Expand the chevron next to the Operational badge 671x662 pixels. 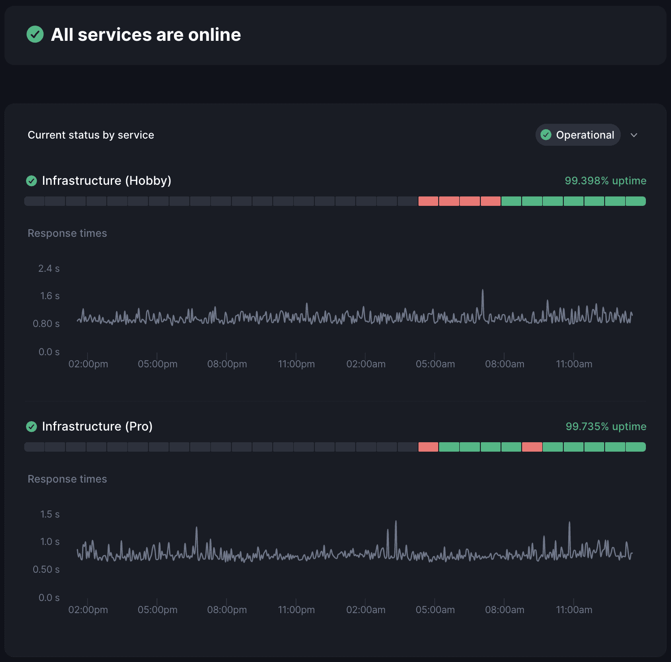[634, 135]
